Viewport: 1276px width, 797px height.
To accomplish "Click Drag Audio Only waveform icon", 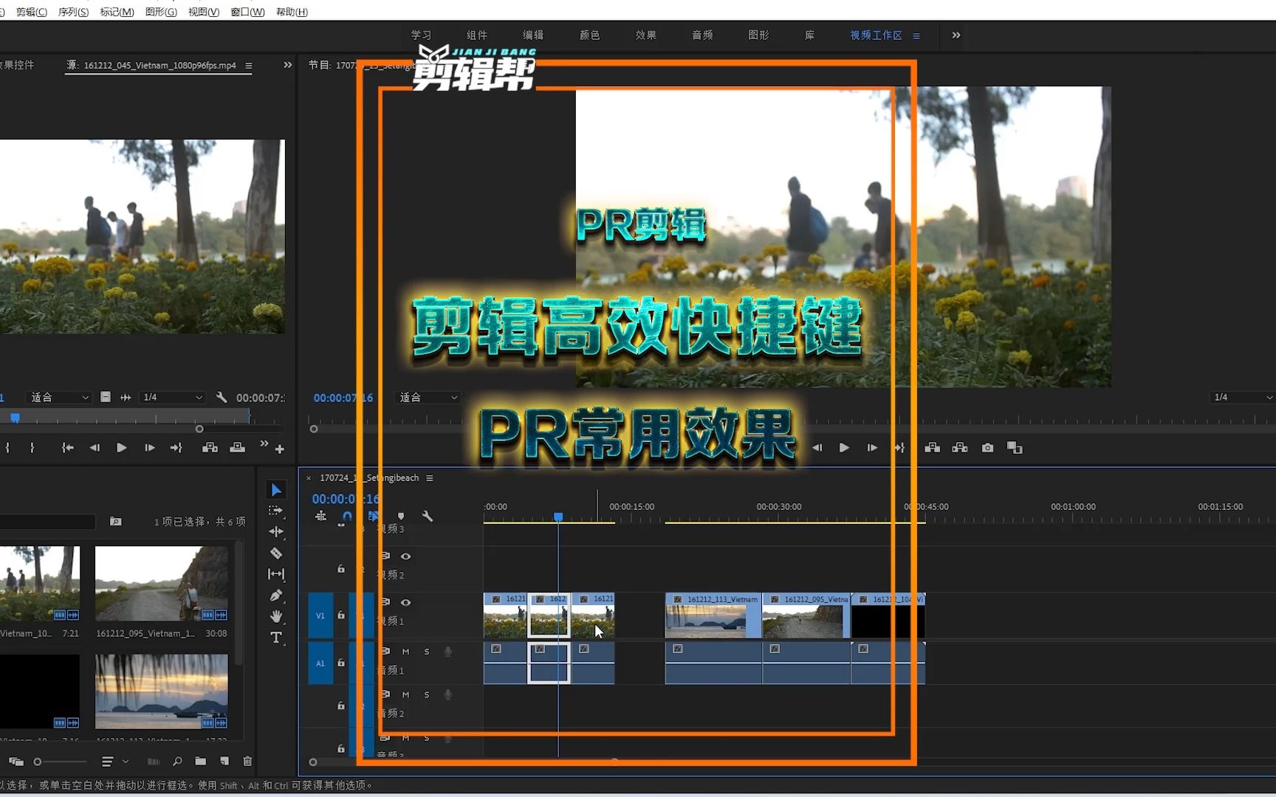I will tap(126, 397).
